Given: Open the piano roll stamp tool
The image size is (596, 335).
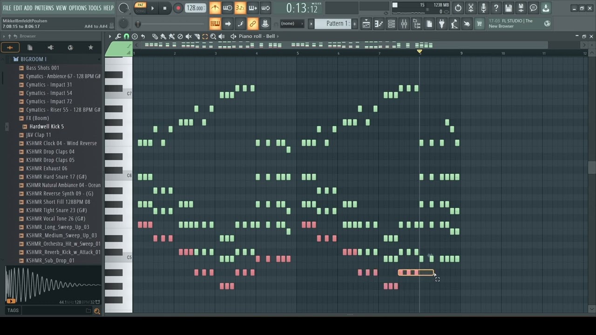Looking at the screenshot, I should click(135, 36).
